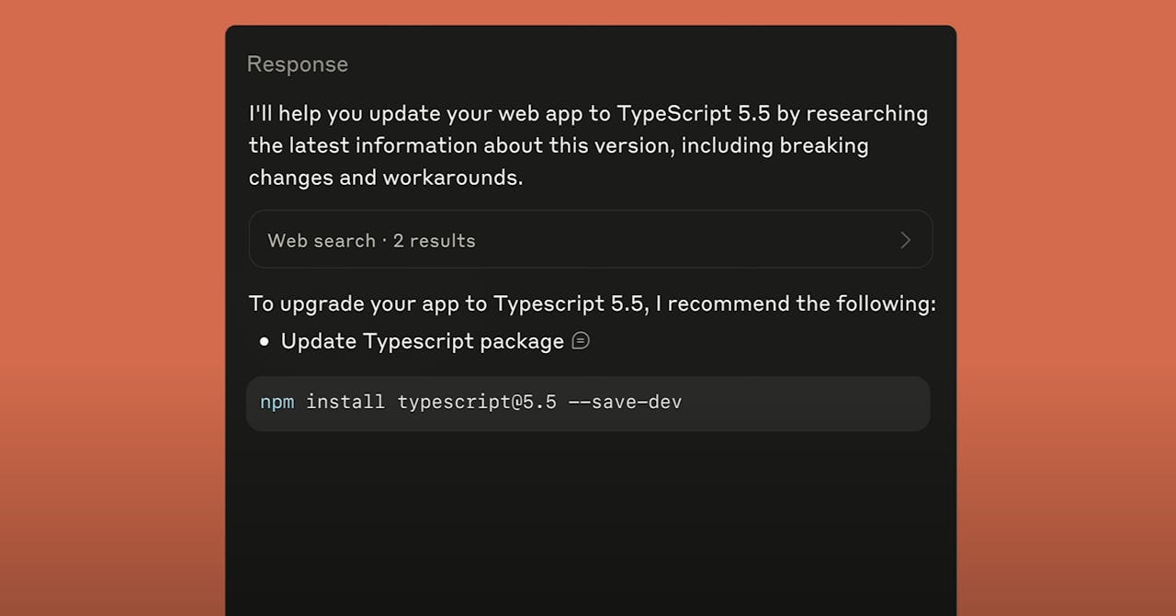Expand the Web search results chevron
The height and width of the screenshot is (616, 1176).
(x=905, y=240)
